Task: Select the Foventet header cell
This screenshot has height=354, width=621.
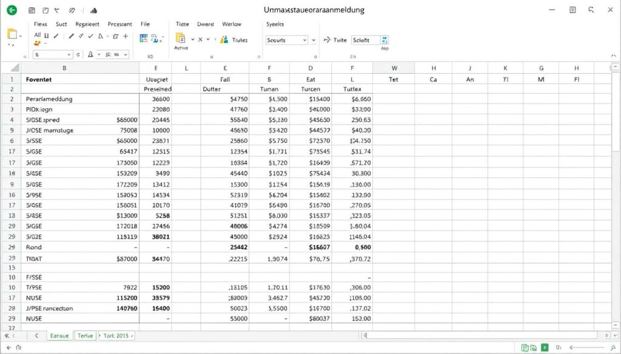Action: coord(81,79)
